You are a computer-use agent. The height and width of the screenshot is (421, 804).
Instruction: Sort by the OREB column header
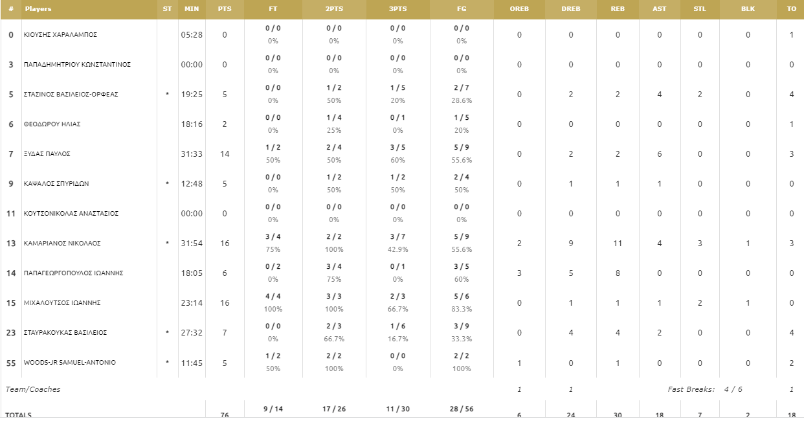tap(519, 9)
